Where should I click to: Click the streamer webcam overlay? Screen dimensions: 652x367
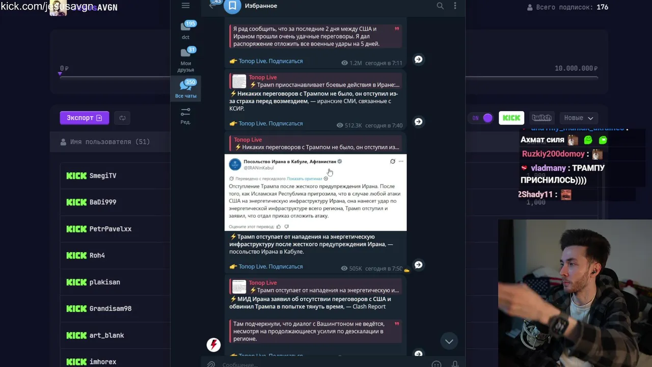pos(575,293)
